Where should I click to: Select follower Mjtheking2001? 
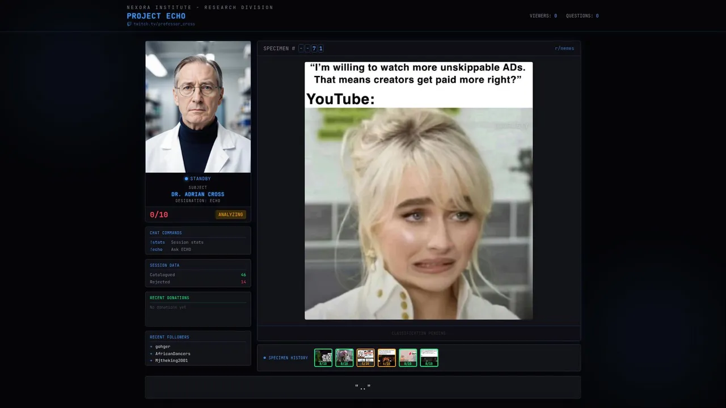click(x=171, y=360)
